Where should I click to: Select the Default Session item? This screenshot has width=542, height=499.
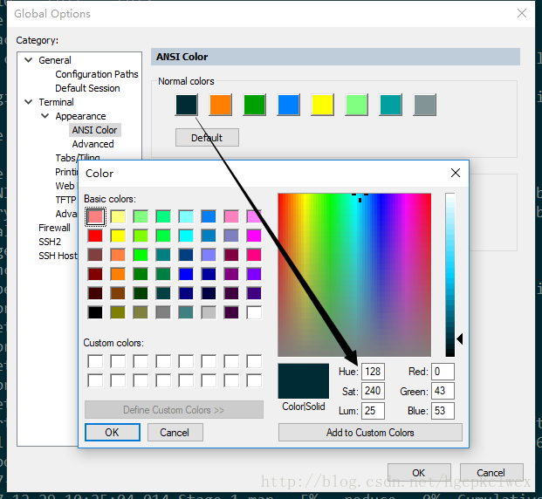(x=87, y=88)
